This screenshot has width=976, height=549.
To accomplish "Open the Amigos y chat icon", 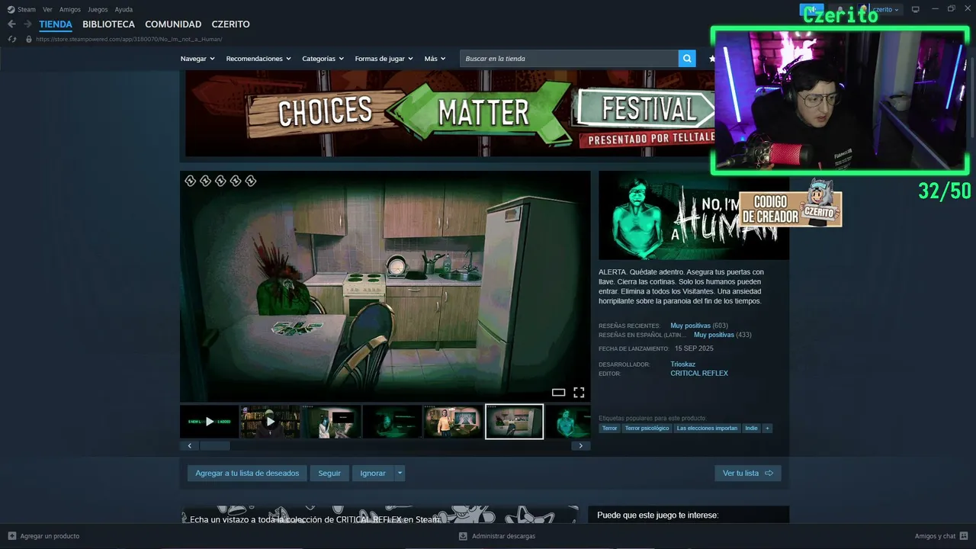I will point(965,536).
